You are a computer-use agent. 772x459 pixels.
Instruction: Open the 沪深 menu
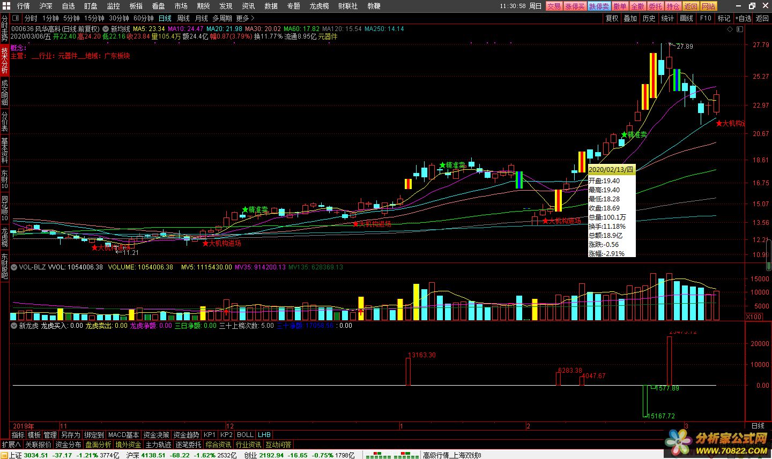pos(46,6)
